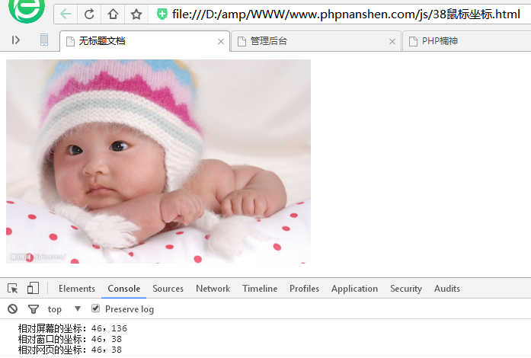Open the Sources panel
The height and width of the screenshot is (358, 531).
168,289
